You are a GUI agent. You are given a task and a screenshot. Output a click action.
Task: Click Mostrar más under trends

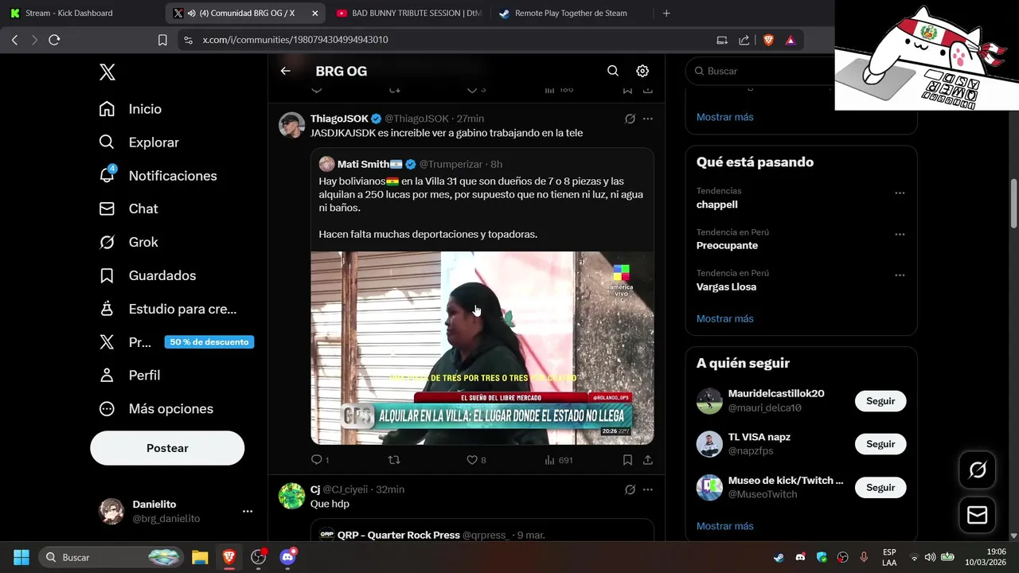(x=724, y=319)
